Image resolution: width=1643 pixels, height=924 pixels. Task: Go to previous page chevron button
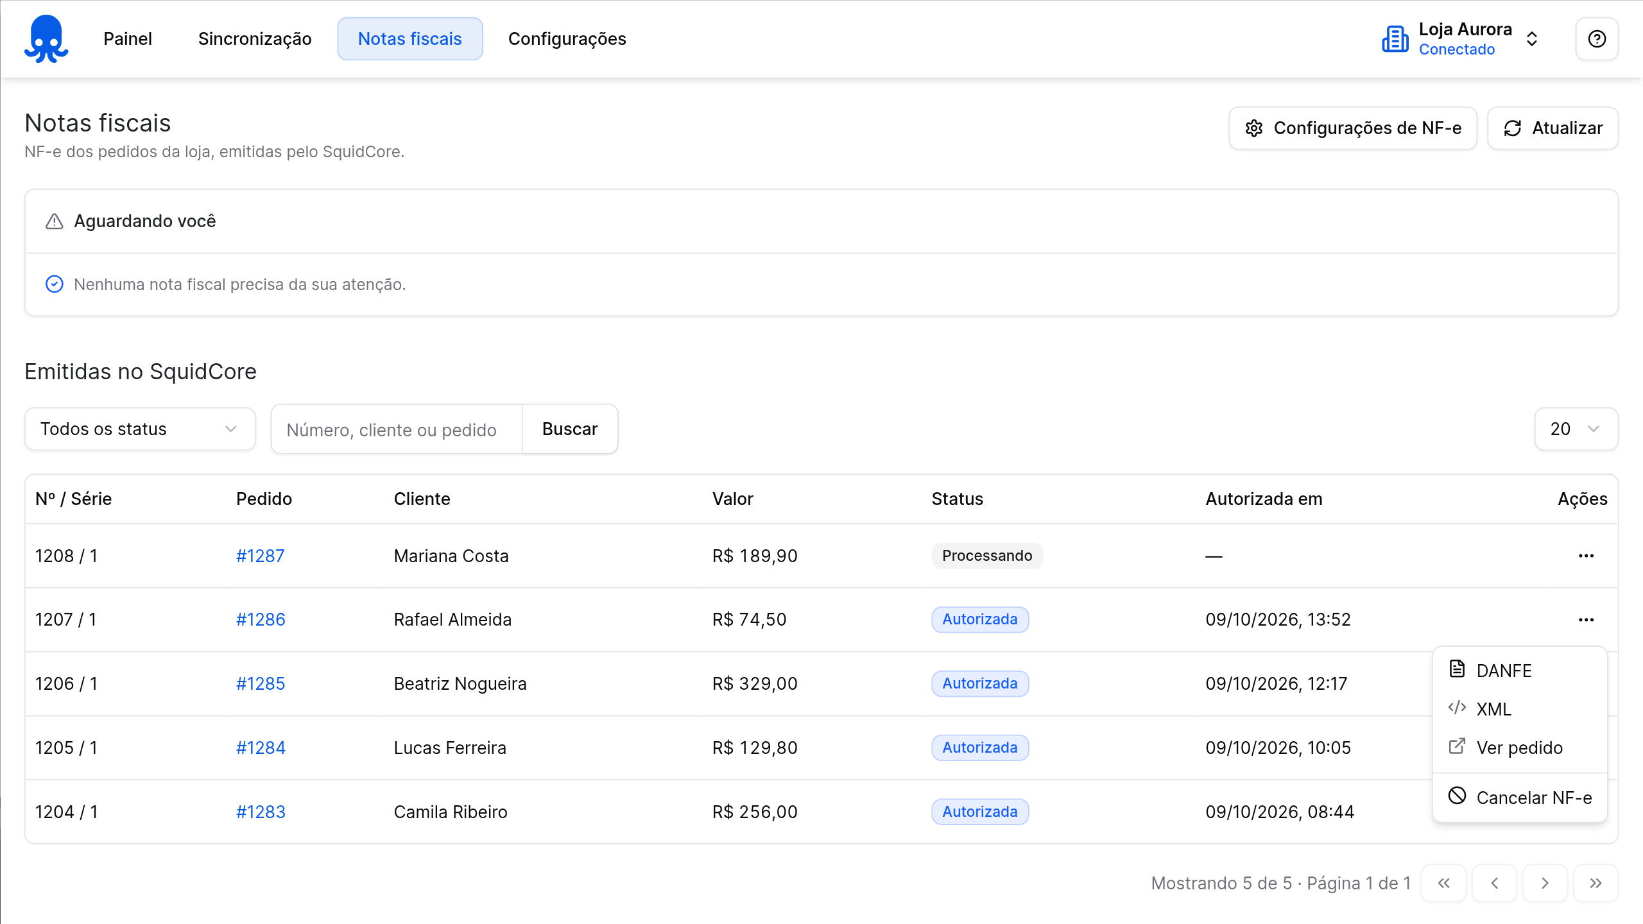[x=1495, y=884]
